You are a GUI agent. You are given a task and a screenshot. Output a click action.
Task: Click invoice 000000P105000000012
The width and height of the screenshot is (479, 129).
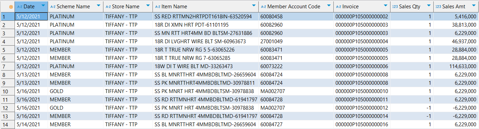click(362, 108)
